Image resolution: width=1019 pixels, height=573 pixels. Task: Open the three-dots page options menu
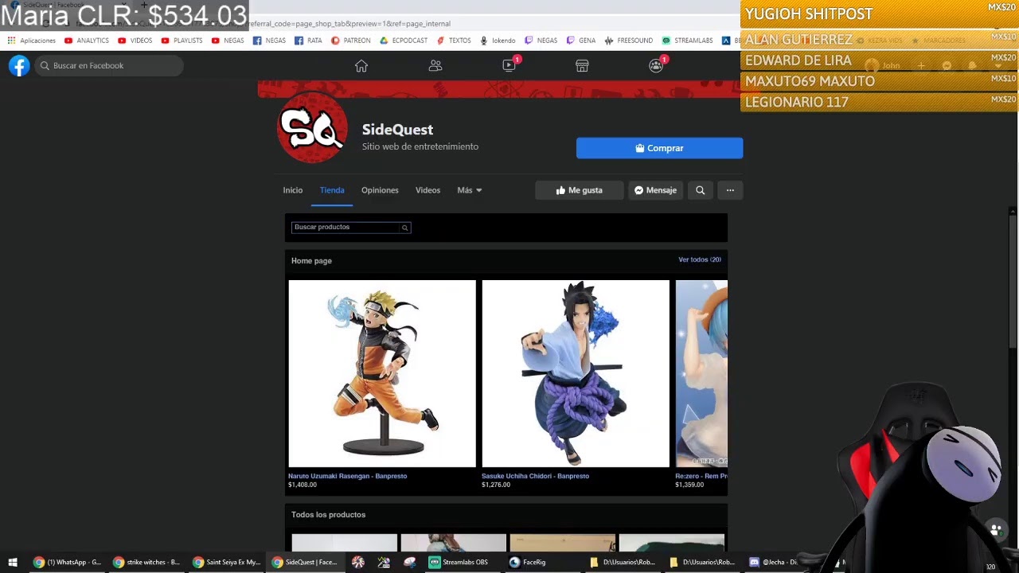pyautogui.click(x=730, y=190)
